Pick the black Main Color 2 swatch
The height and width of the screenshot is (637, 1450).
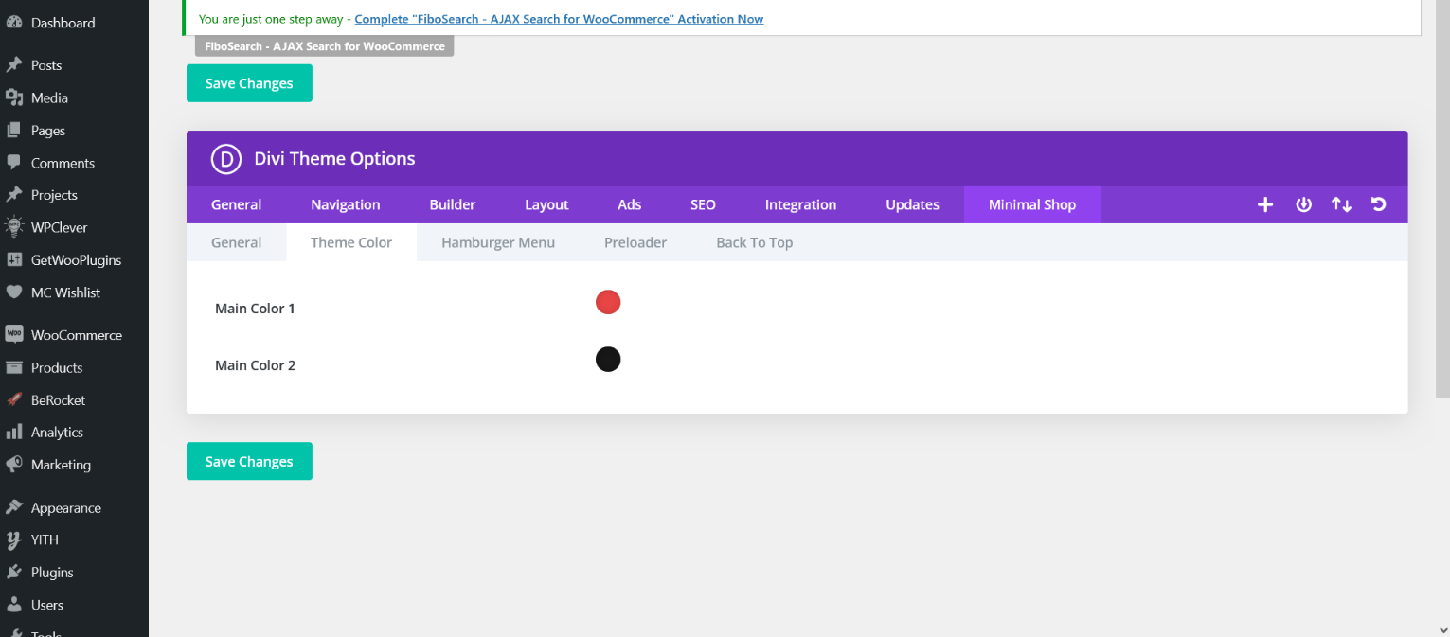pos(608,360)
